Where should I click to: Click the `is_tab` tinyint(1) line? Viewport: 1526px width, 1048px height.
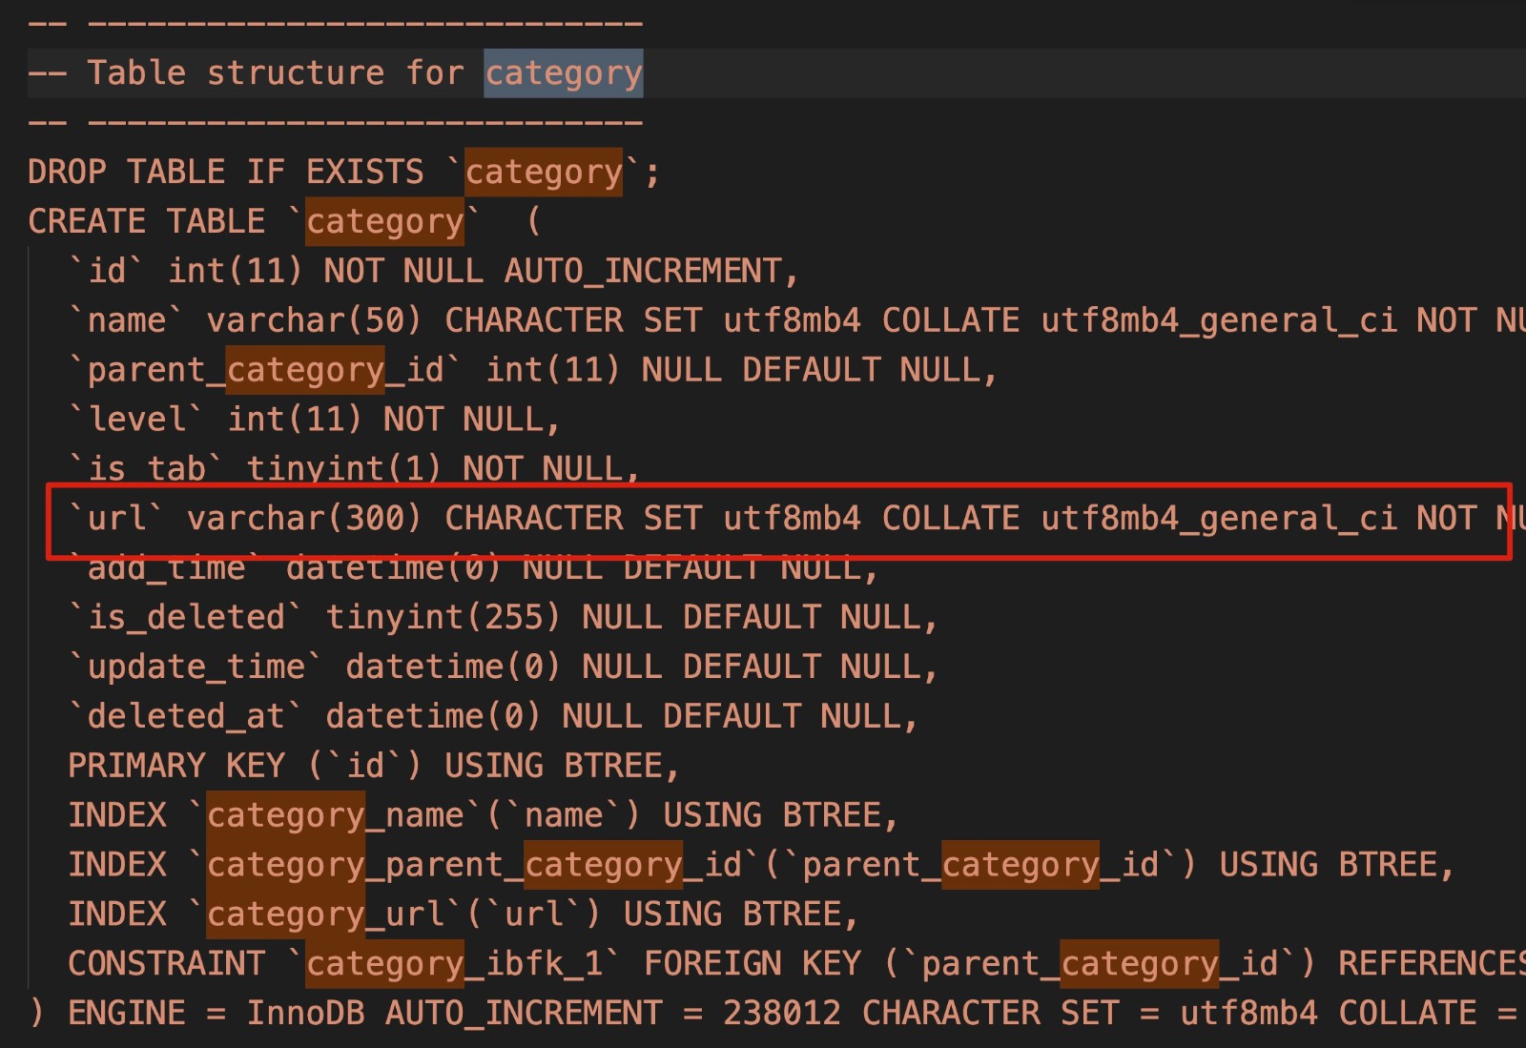click(354, 468)
